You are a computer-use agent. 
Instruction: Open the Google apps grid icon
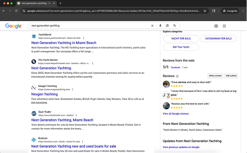pos(224,26)
